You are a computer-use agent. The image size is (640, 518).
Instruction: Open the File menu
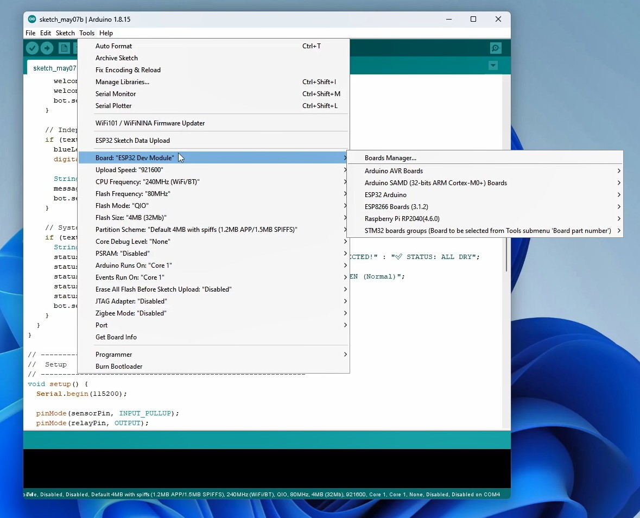click(x=30, y=33)
